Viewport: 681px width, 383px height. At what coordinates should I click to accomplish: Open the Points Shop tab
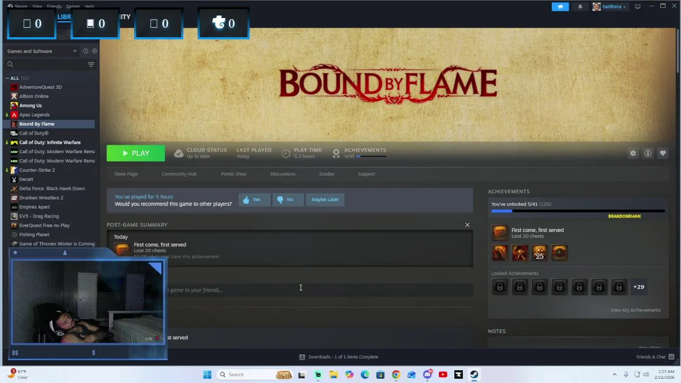tap(234, 174)
